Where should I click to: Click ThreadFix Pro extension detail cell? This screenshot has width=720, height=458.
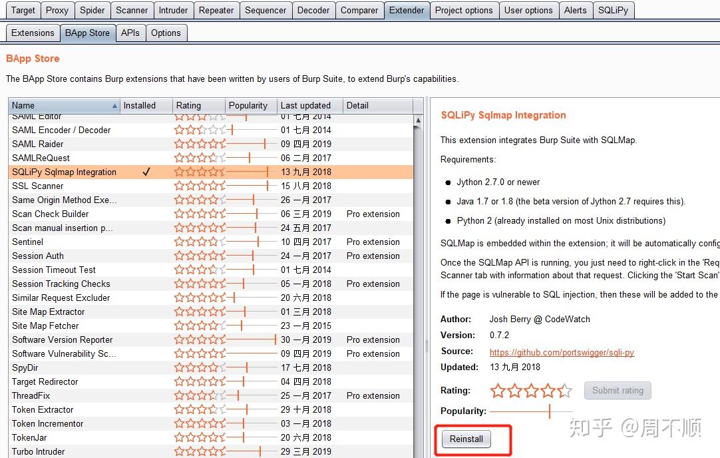coord(373,395)
